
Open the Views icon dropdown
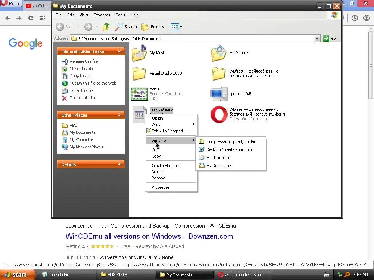coord(176,27)
